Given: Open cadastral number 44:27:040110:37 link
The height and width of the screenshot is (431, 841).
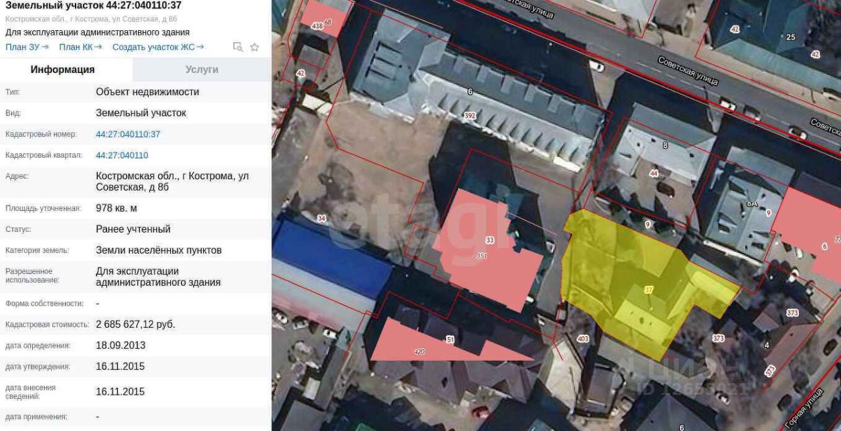Looking at the screenshot, I should click(x=128, y=134).
